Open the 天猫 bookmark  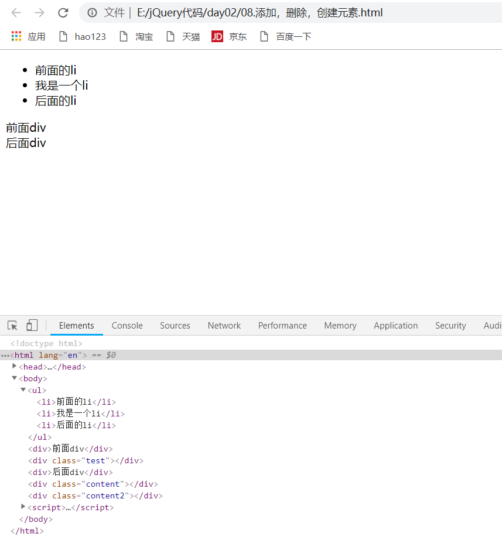pos(183,36)
